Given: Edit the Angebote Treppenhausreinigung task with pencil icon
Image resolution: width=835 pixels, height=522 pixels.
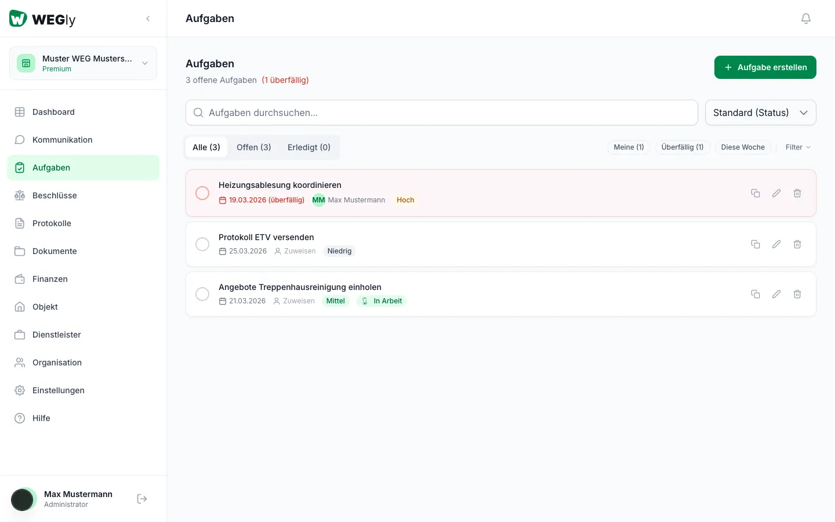Looking at the screenshot, I should [x=776, y=294].
